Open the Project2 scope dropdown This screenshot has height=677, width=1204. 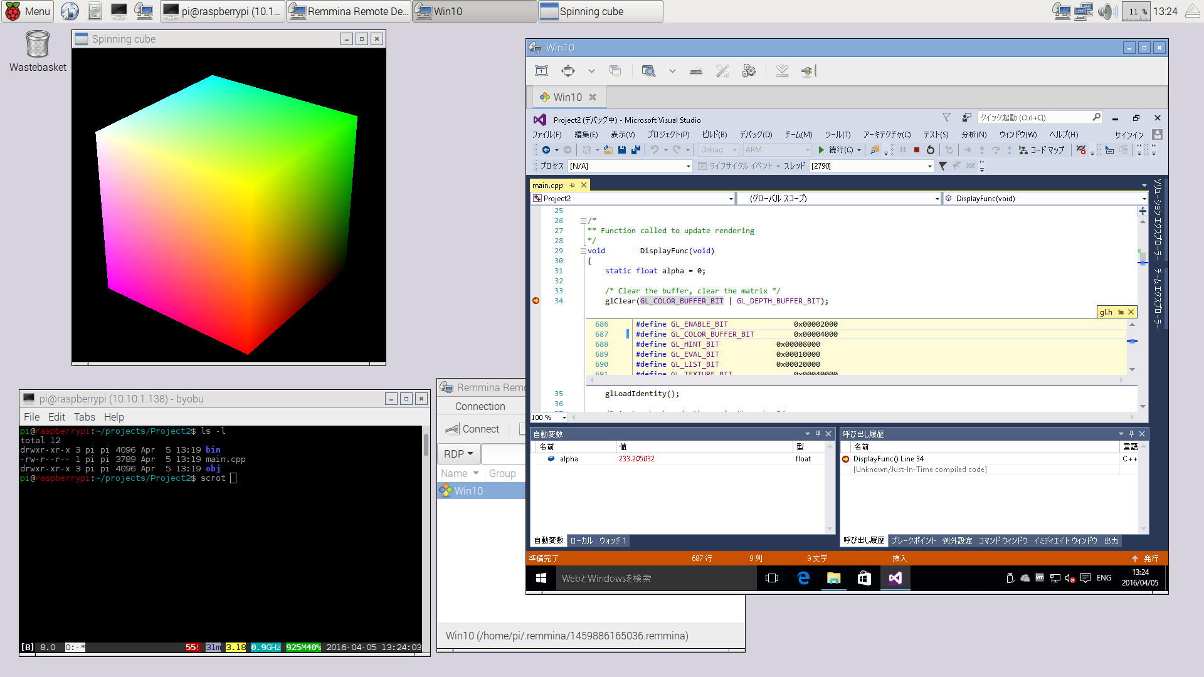click(x=633, y=199)
